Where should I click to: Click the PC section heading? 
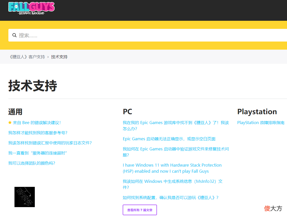[127, 112]
